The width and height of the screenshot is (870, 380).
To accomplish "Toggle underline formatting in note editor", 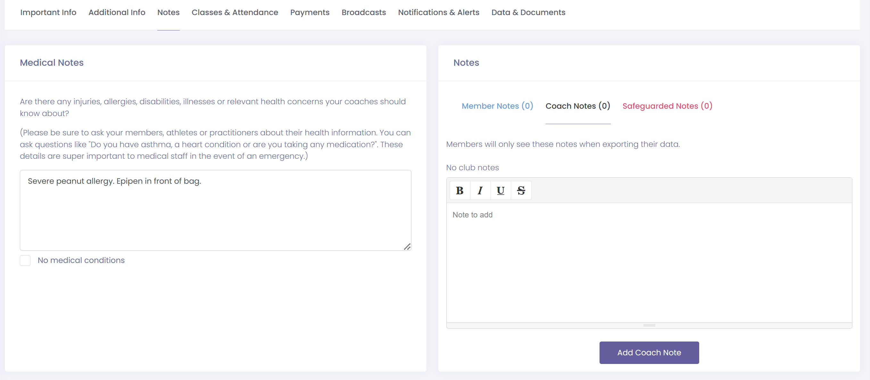I will tap(501, 191).
